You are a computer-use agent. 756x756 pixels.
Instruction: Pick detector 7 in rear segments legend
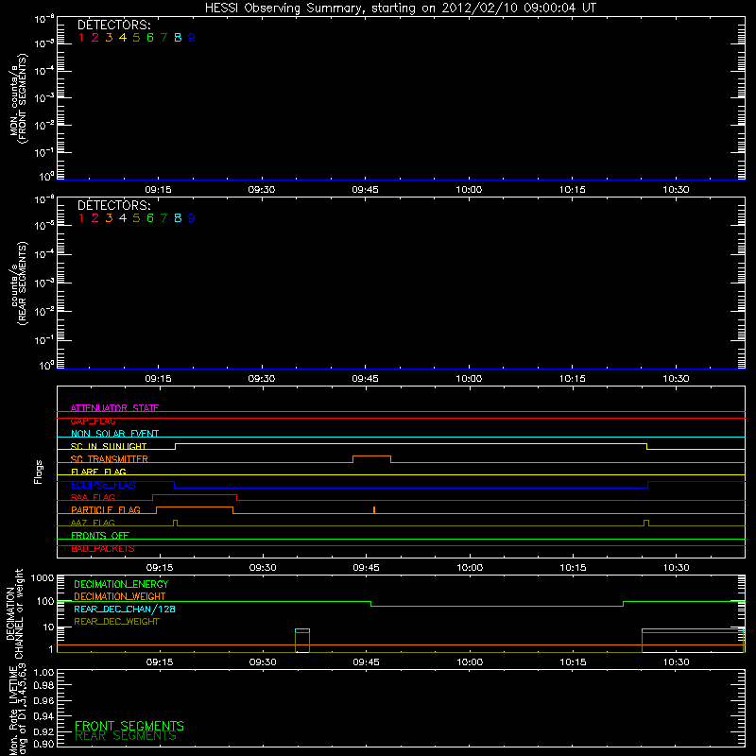pyautogui.click(x=163, y=218)
